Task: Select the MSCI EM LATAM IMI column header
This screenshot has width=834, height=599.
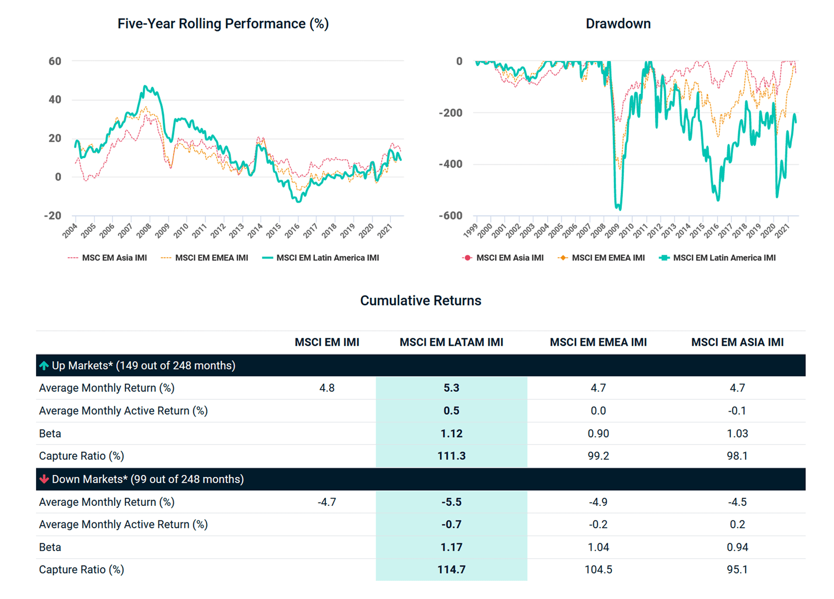Action: point(451,342)
